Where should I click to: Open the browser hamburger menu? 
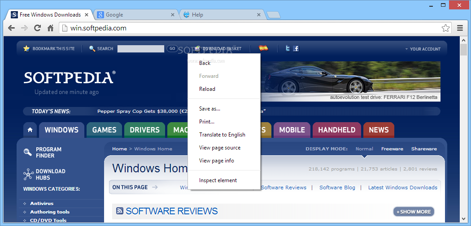(x=460, y=28)
